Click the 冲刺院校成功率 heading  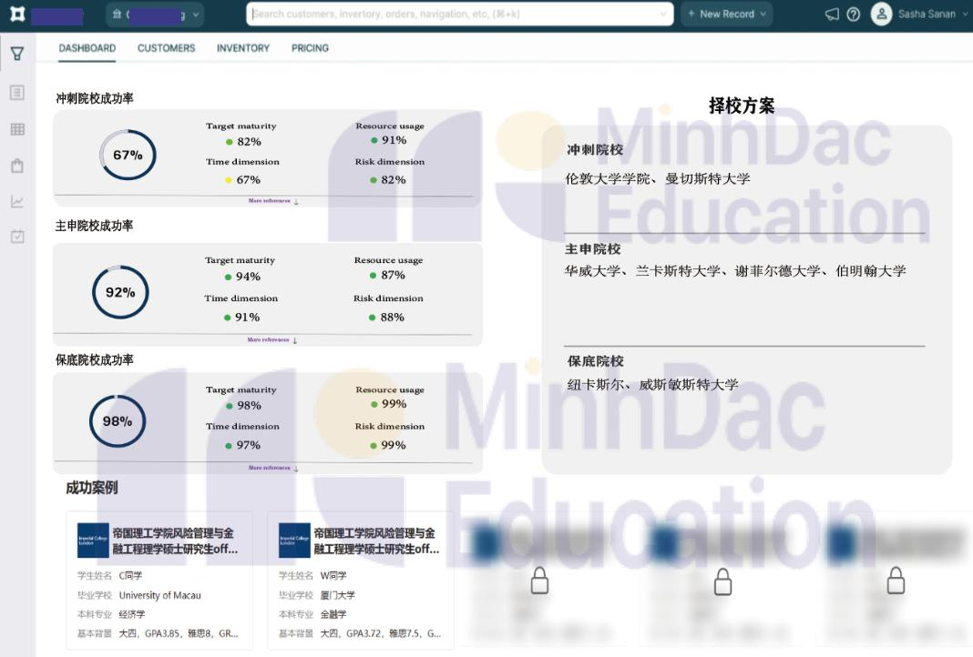click(x=95, y=98)
